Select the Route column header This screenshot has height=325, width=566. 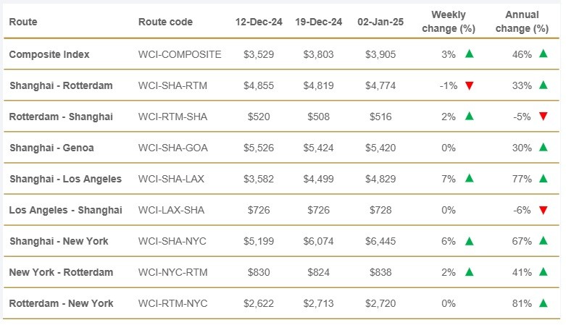(x=23, y=22)
